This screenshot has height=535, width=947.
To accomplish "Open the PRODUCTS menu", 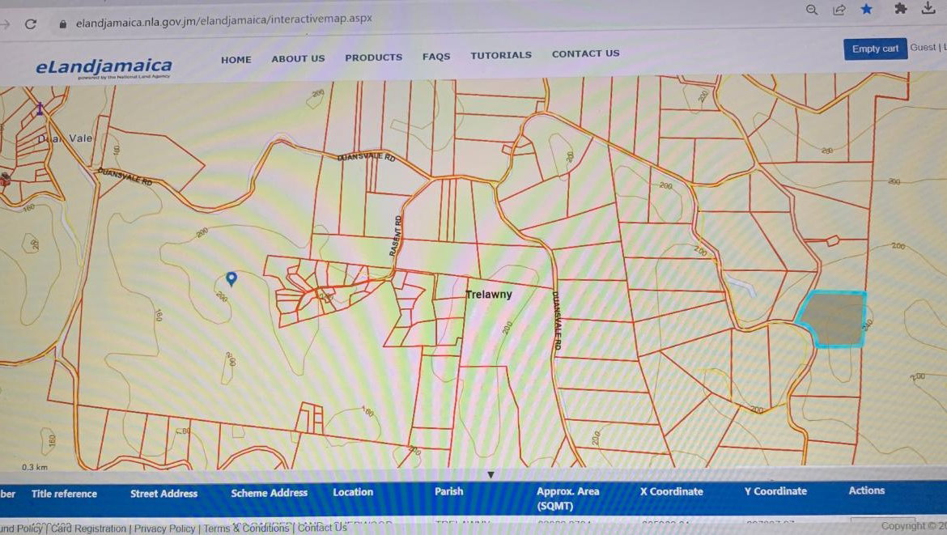I will [x=373, y=57].
